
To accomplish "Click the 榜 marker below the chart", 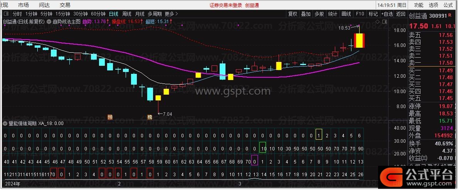I will 150,117.
